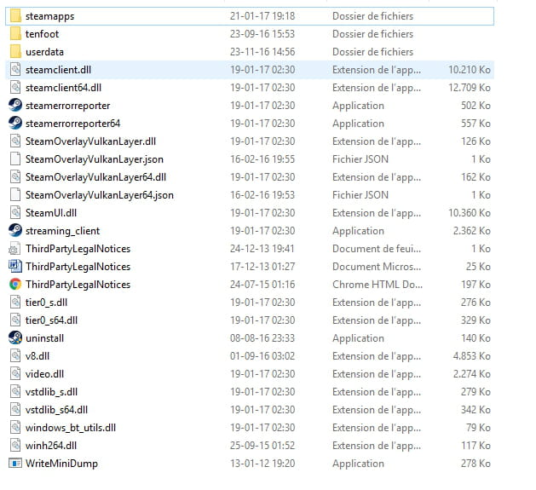The width and height of the screenshot is (536, 490).
Task: Select SteamOverlayVulkanLayer64.dll file icon
Action: [x=15, y=177]
